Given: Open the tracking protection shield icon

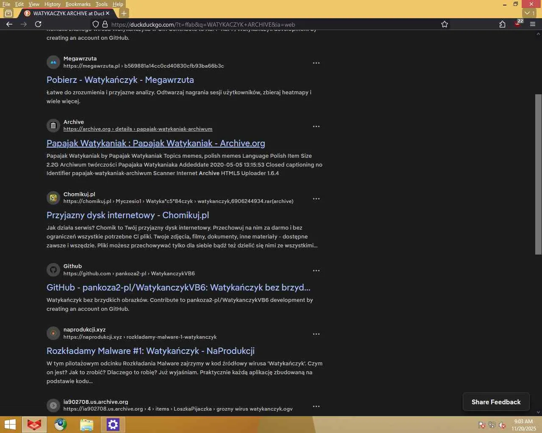Looking at the screenshot, I should click(x=96, y=24).
